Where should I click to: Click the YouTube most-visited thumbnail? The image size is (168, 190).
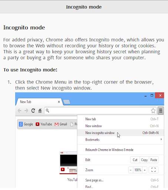click(69, 163)
